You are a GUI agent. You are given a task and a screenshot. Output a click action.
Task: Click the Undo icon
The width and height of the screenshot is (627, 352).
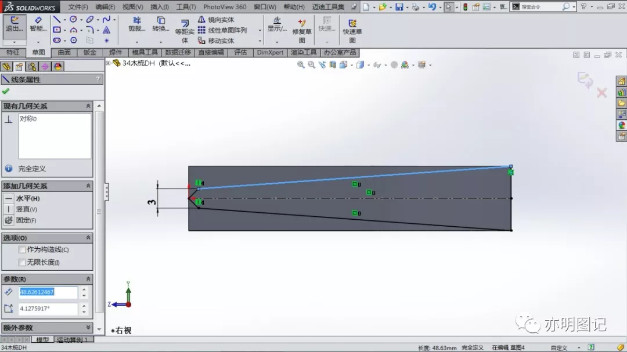[x=432, y=7]
